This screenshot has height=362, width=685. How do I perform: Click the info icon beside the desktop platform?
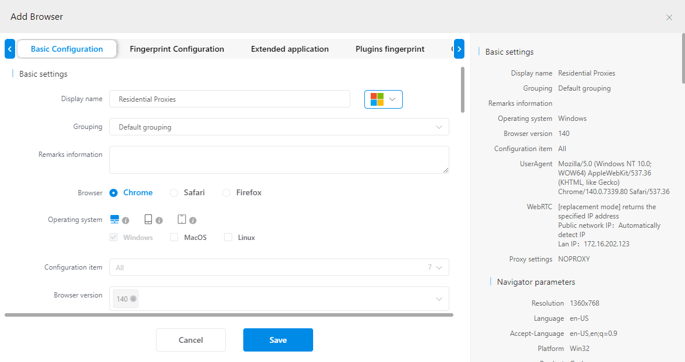tap(127, 220)
